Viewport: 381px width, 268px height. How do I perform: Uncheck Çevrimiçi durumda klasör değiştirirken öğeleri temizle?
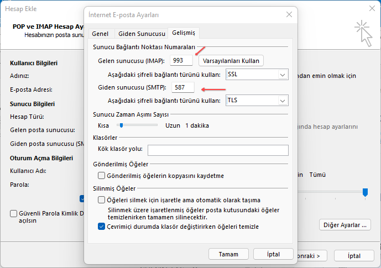(101, 227)
